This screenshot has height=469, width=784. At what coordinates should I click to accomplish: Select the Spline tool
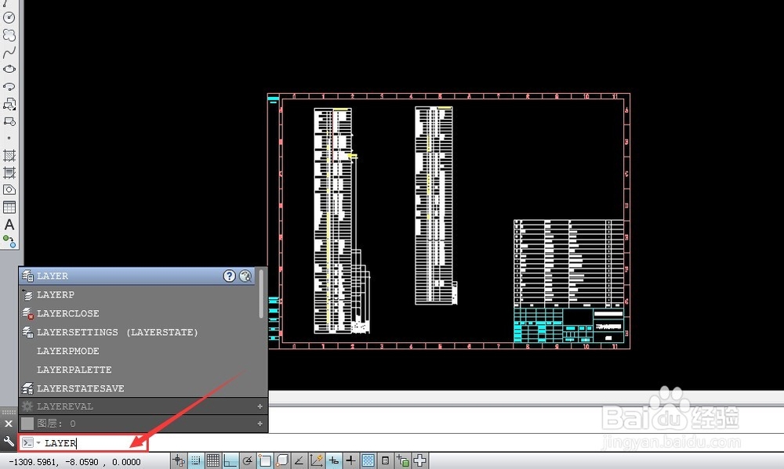click(x=9, y=52)
